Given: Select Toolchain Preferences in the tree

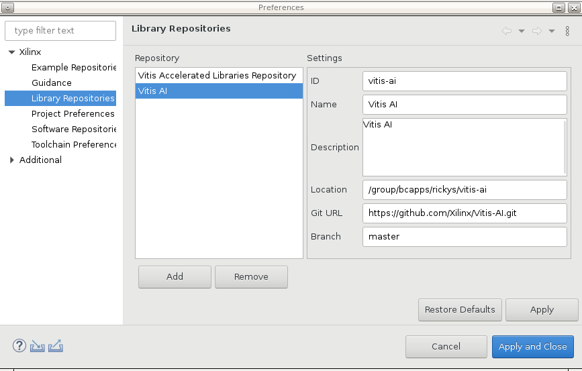Looking at the screenshot, I should [74, 145].
